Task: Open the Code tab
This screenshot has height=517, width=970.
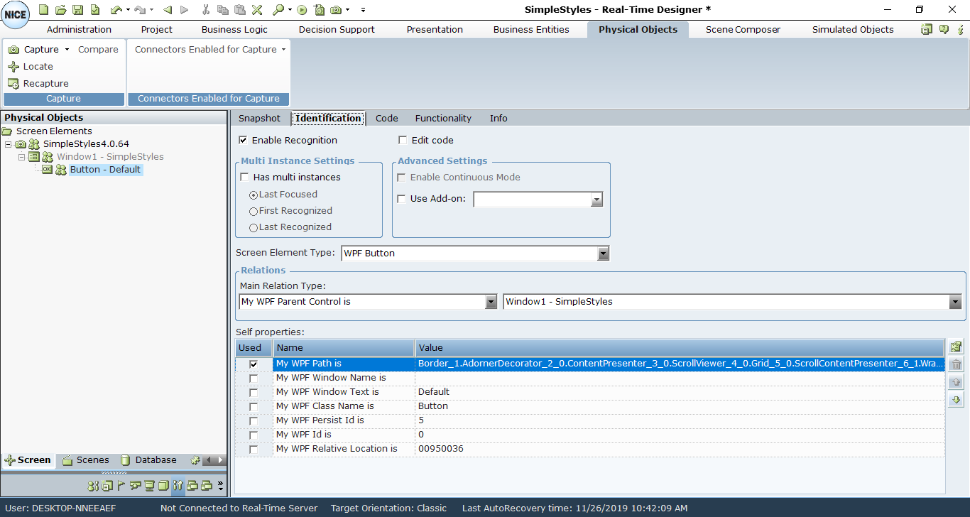Action: click(386, 118)
